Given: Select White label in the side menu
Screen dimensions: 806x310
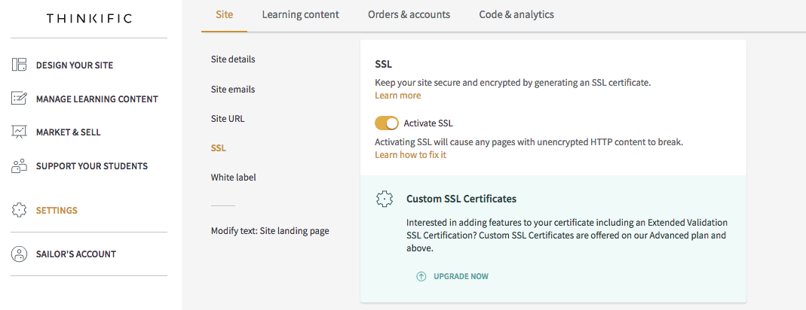Looking at the screenshot, I should (234, 177).
